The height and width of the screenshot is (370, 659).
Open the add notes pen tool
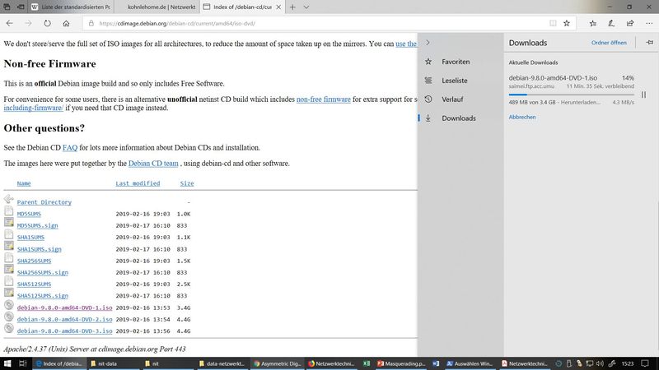611,24
